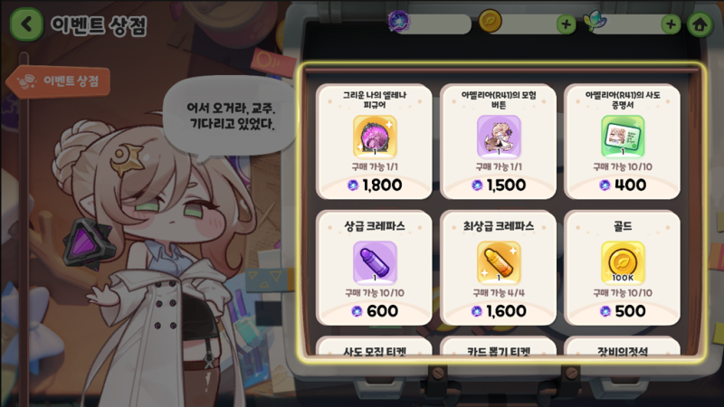This screenshot has width=724, height=407.
Task: Tap the purple 상급 크레파스 crayon icon
Action: (375, 261)
